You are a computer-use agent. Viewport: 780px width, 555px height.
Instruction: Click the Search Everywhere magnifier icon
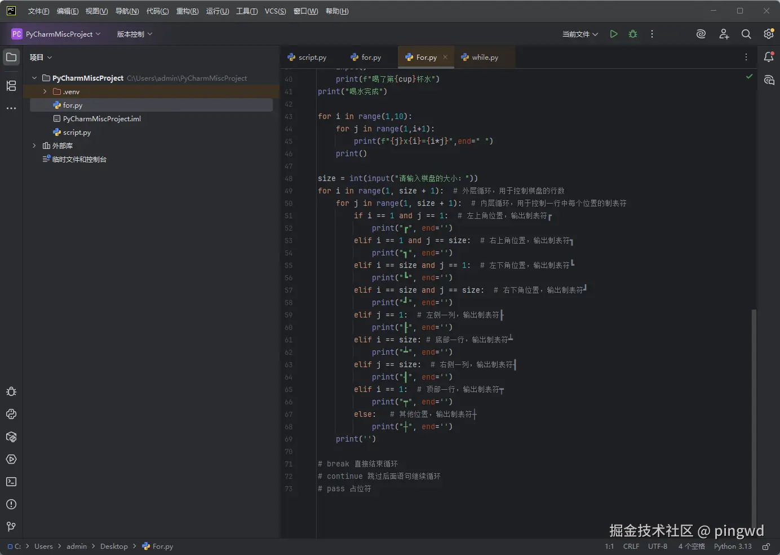click(746, 34)
